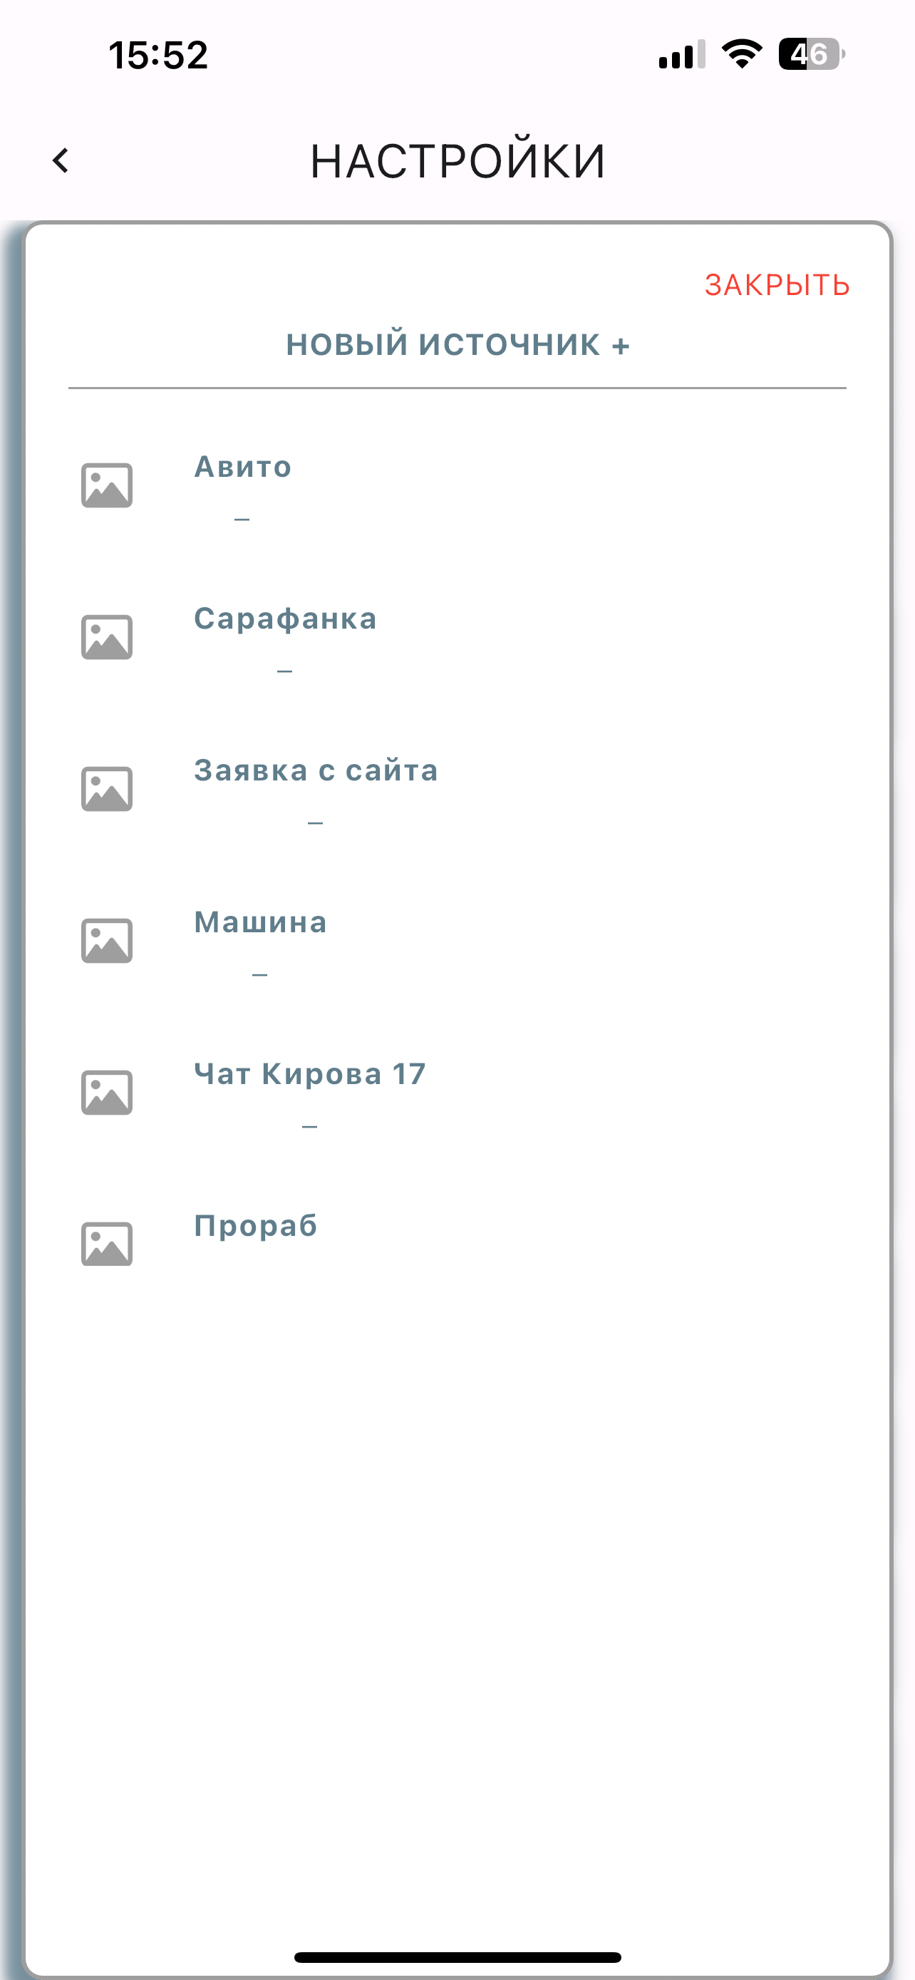Tap the back arrow in header
The width and height of the screenshot is (915, 1980).
(x=61, y=160)
